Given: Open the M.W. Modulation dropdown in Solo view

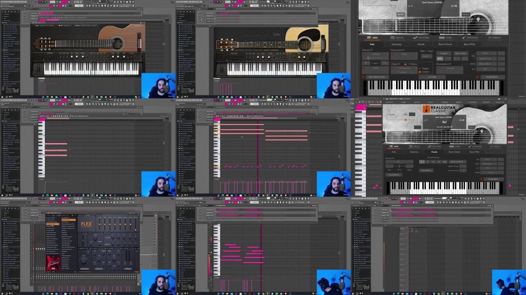Looking at the screenshot, I should coord(487,64).
